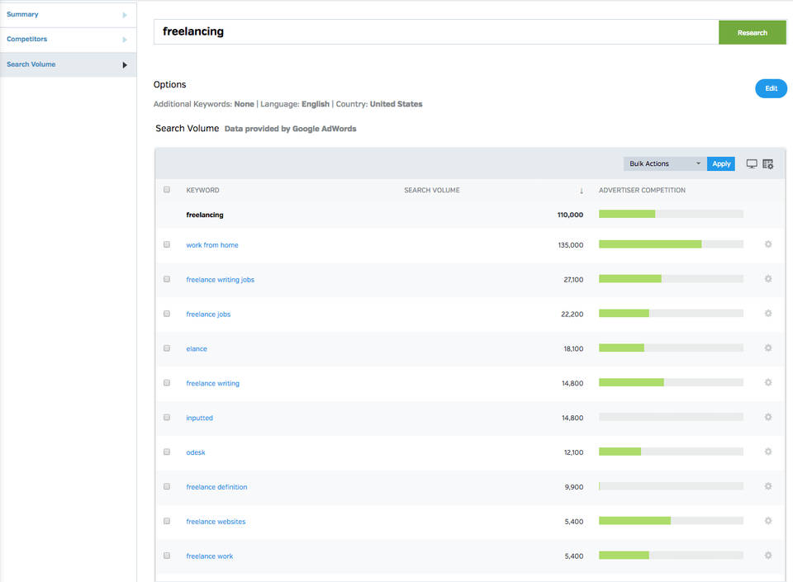Viewport: 793px width, 582px height.
Task: Toggle the select-all checkbox in header
Action: click(x=167, y=190)
